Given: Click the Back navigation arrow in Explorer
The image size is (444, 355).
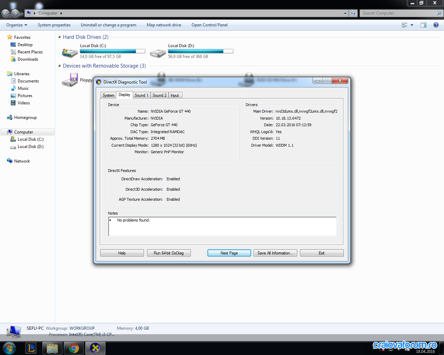Looking at the screenshot, I should click(x=6, y=13).
